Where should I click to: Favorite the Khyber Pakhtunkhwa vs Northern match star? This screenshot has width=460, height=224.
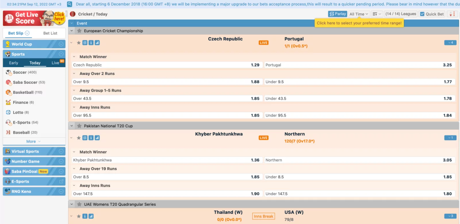tap(79, 138)
